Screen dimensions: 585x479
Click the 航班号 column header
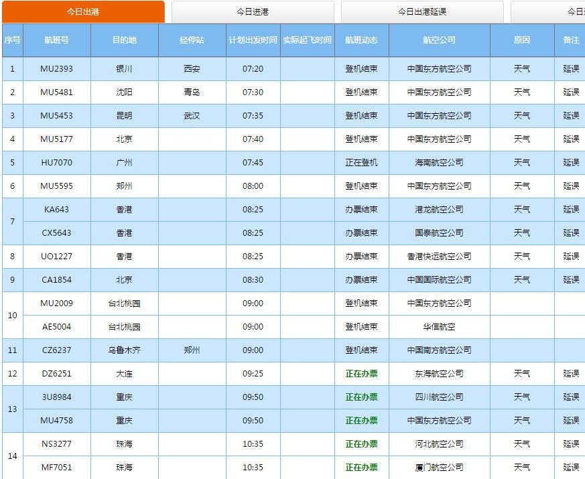pos(57,40)
